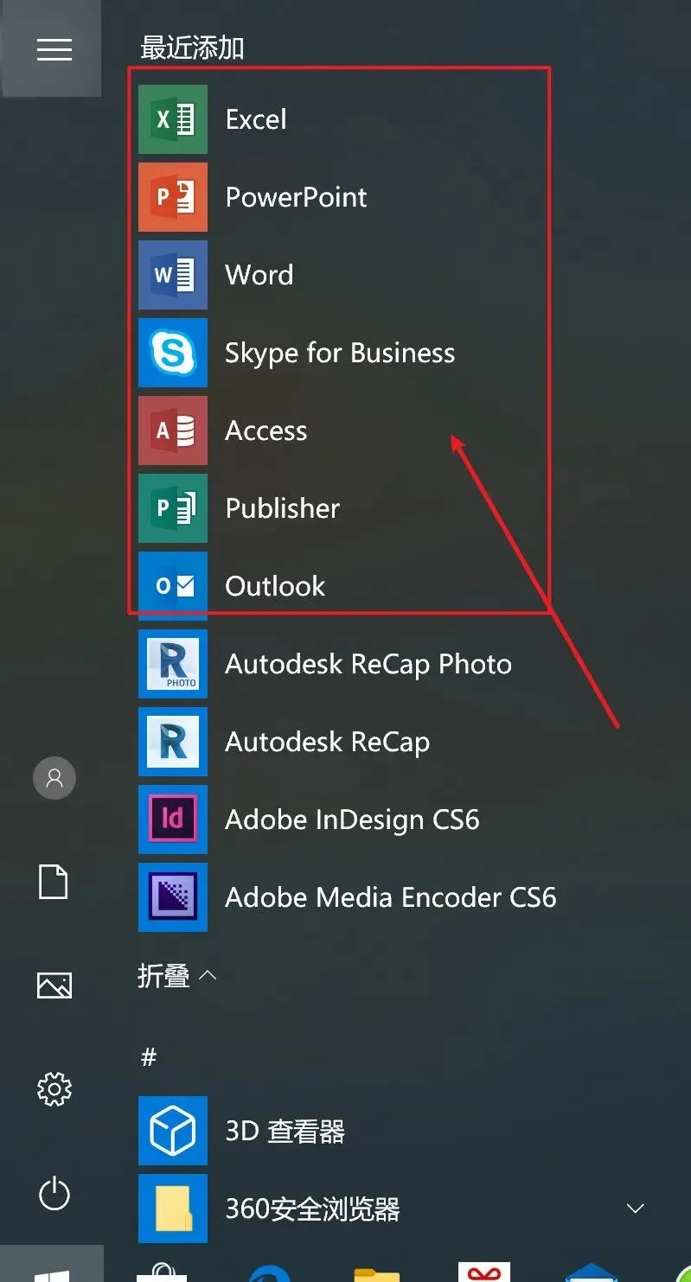The image size is (691, 1282).
Task: Collapse recently added list via 折叠
Action: pos(177,976)
